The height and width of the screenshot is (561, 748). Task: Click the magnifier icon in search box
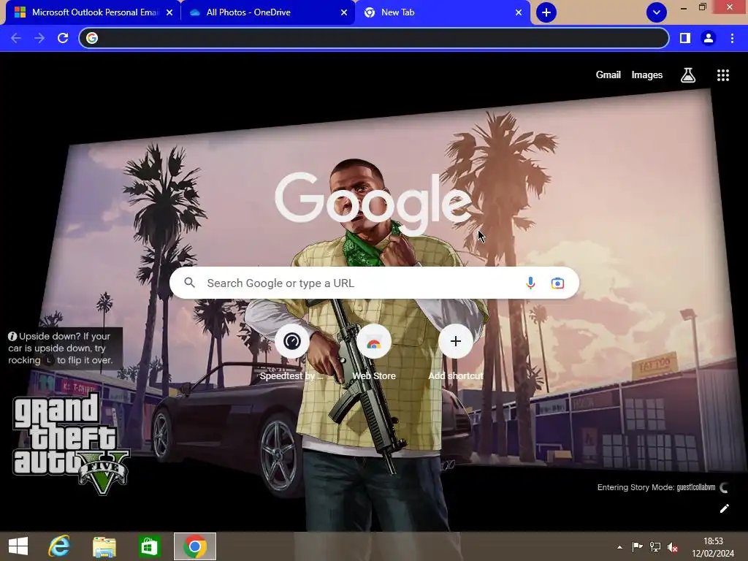(x=190, y=283)
